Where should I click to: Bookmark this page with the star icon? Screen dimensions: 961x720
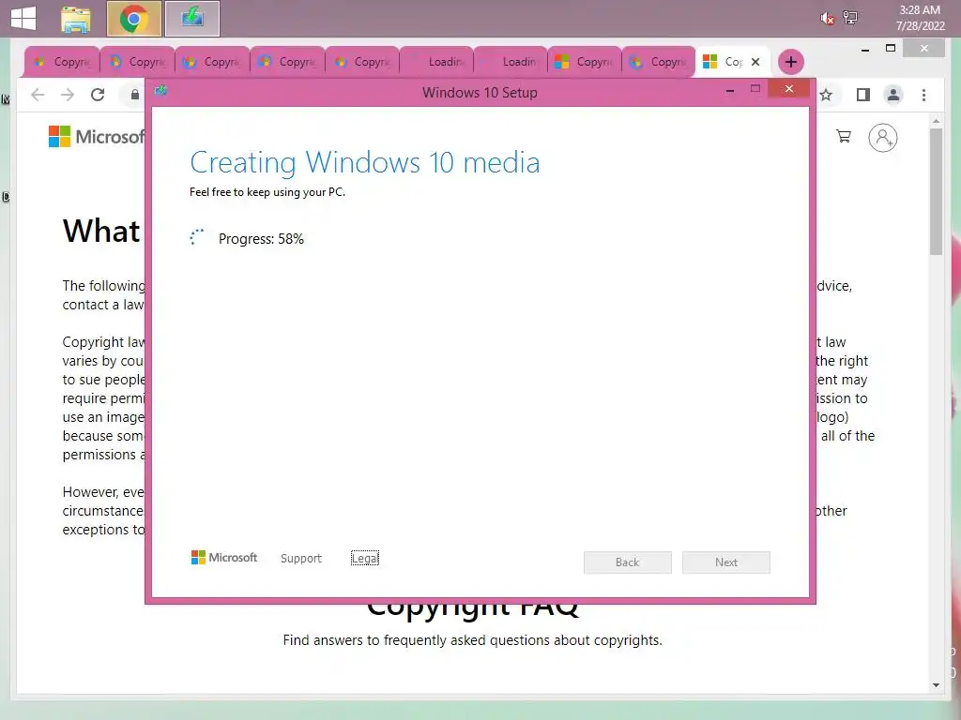click(x=826, y=95)
